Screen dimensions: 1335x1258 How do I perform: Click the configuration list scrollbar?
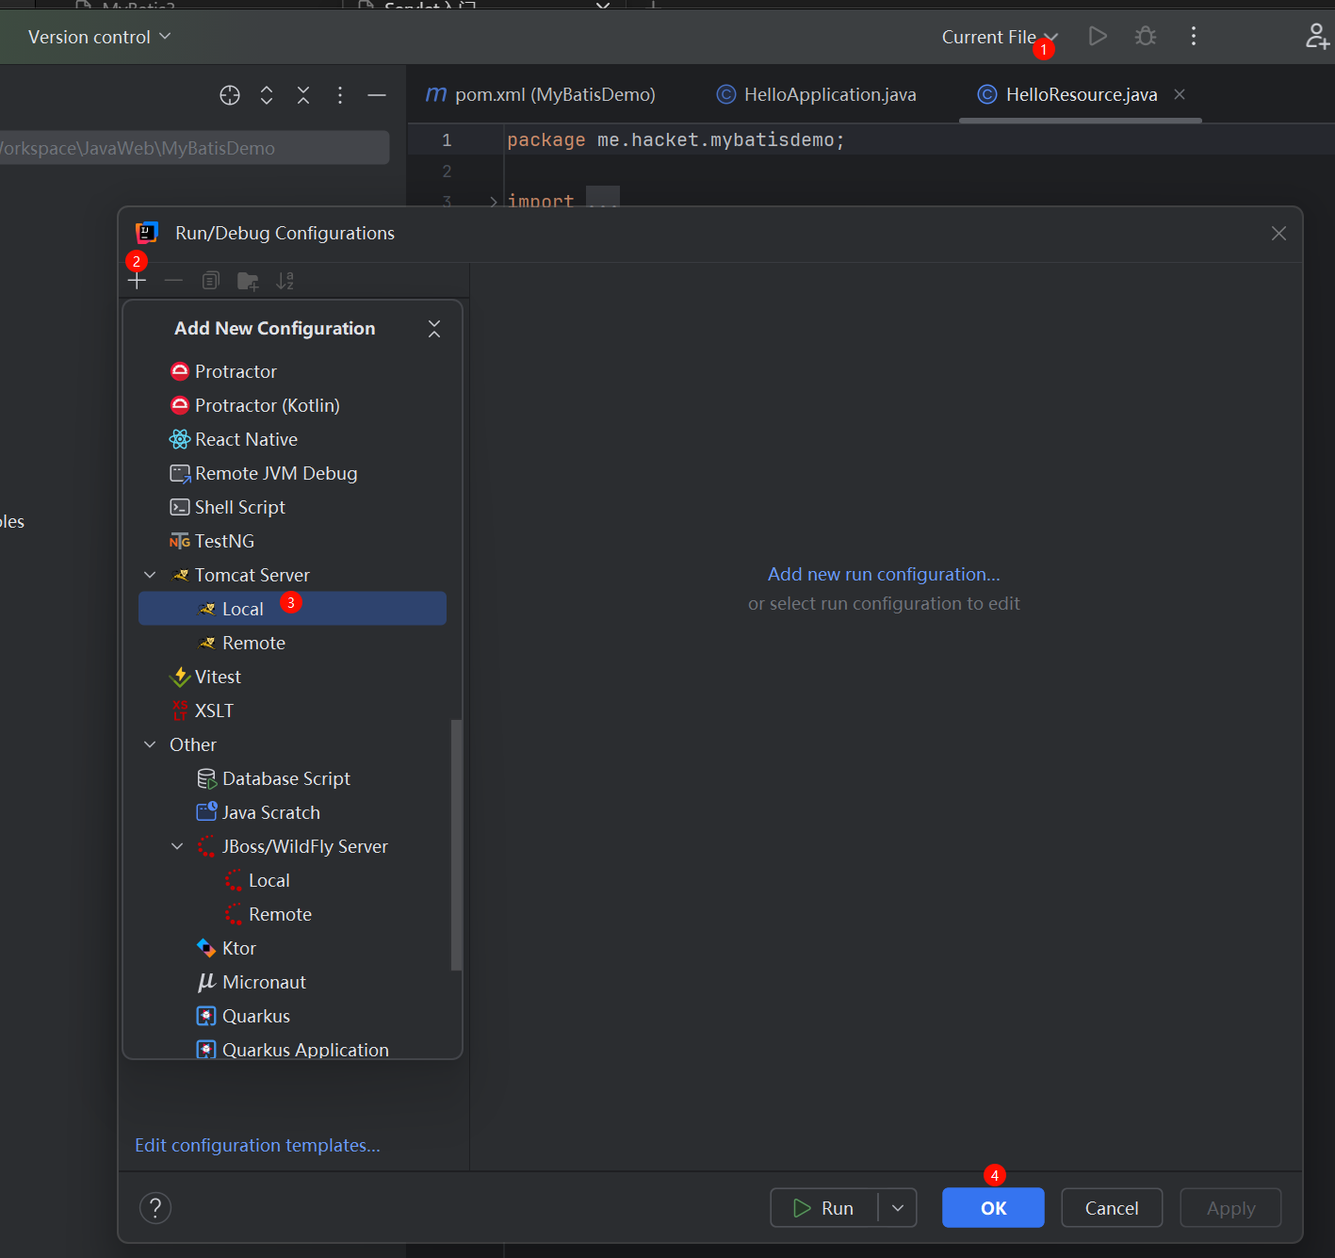[456, 845]
